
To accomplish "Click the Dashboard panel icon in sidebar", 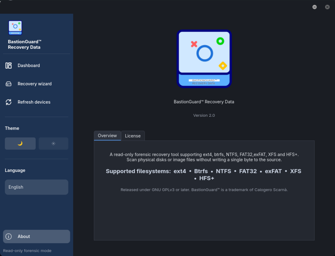I will pos(9,65).
